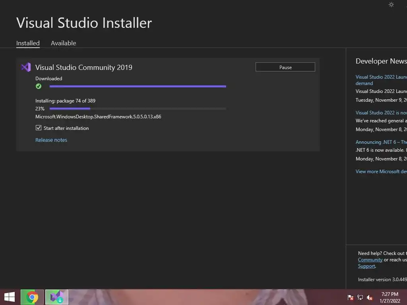
Task: Open the Release notes link
Action: click(x=51, y=140)
